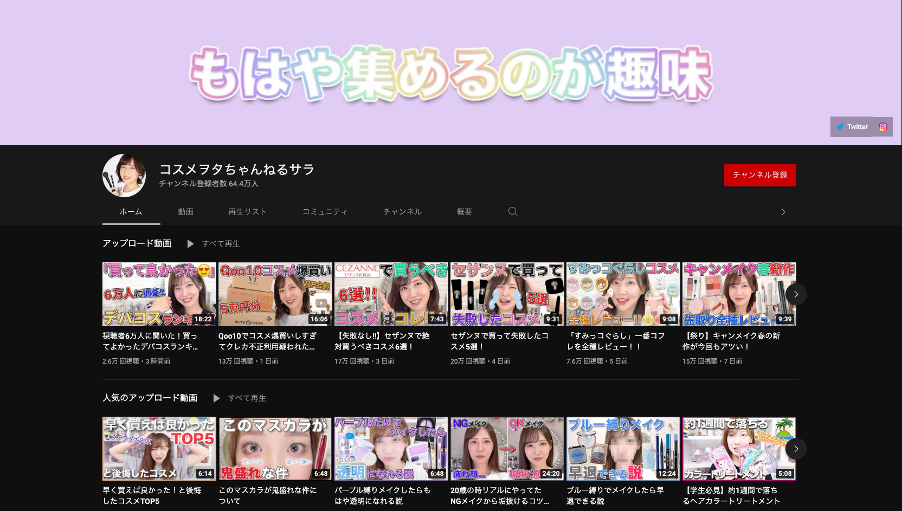Open the キャンメイク春新作 thumbnail
The width and height of the screenshot is (902, 511).
pos(739,294)
